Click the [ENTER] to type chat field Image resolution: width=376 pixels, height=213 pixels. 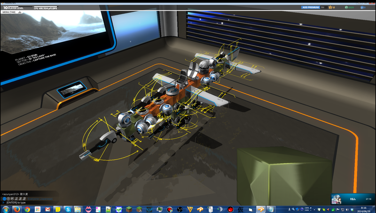16,203
